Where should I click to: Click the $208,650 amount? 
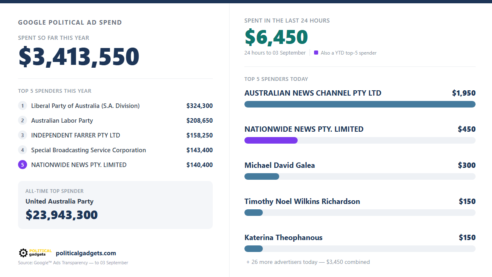[200, 121]
